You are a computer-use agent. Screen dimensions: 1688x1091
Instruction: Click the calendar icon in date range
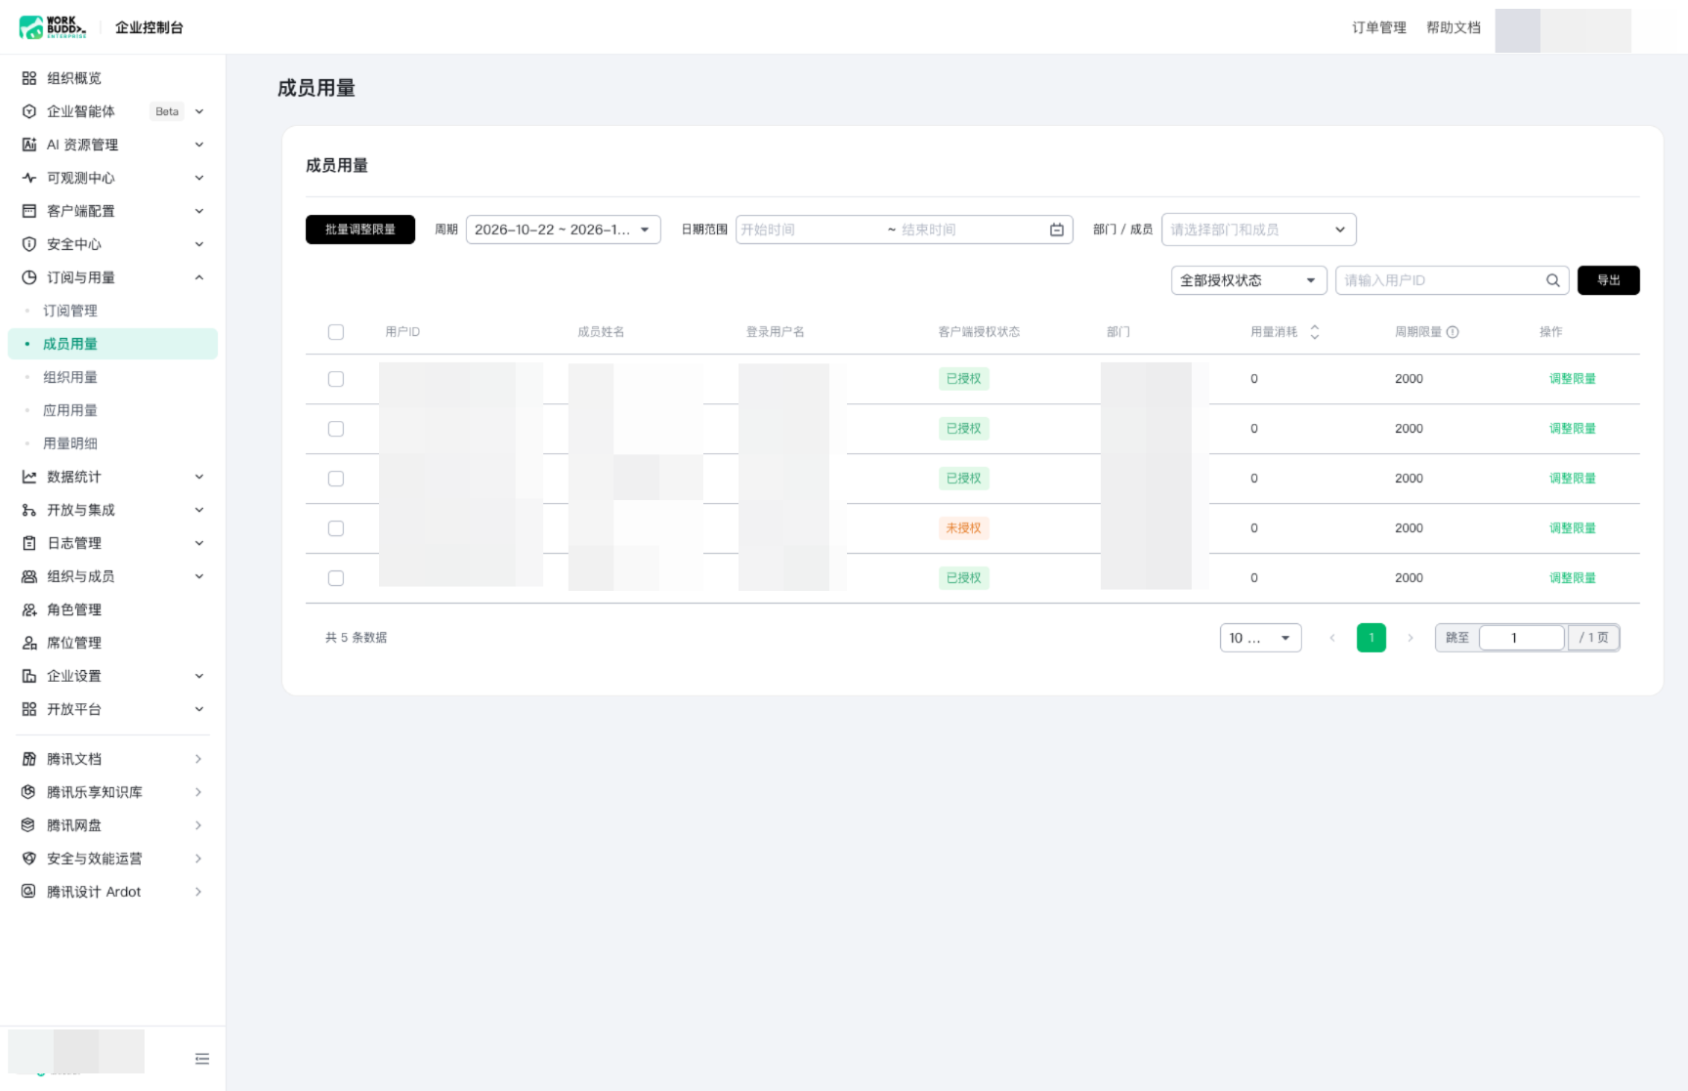[1057, 230]
